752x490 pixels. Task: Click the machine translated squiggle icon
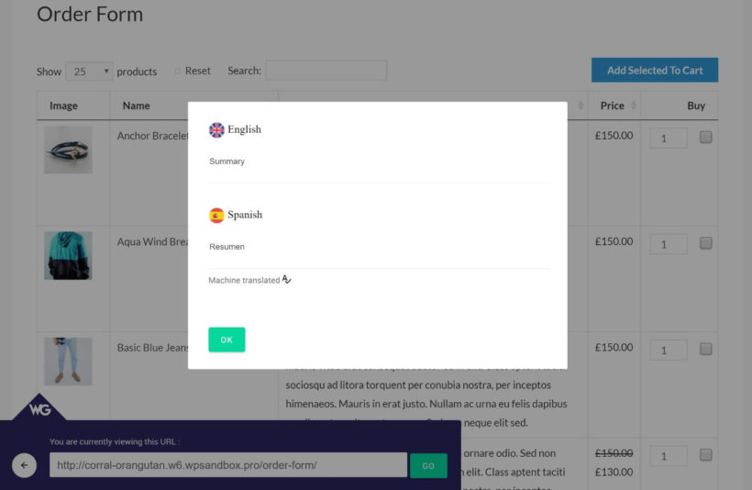287,280
